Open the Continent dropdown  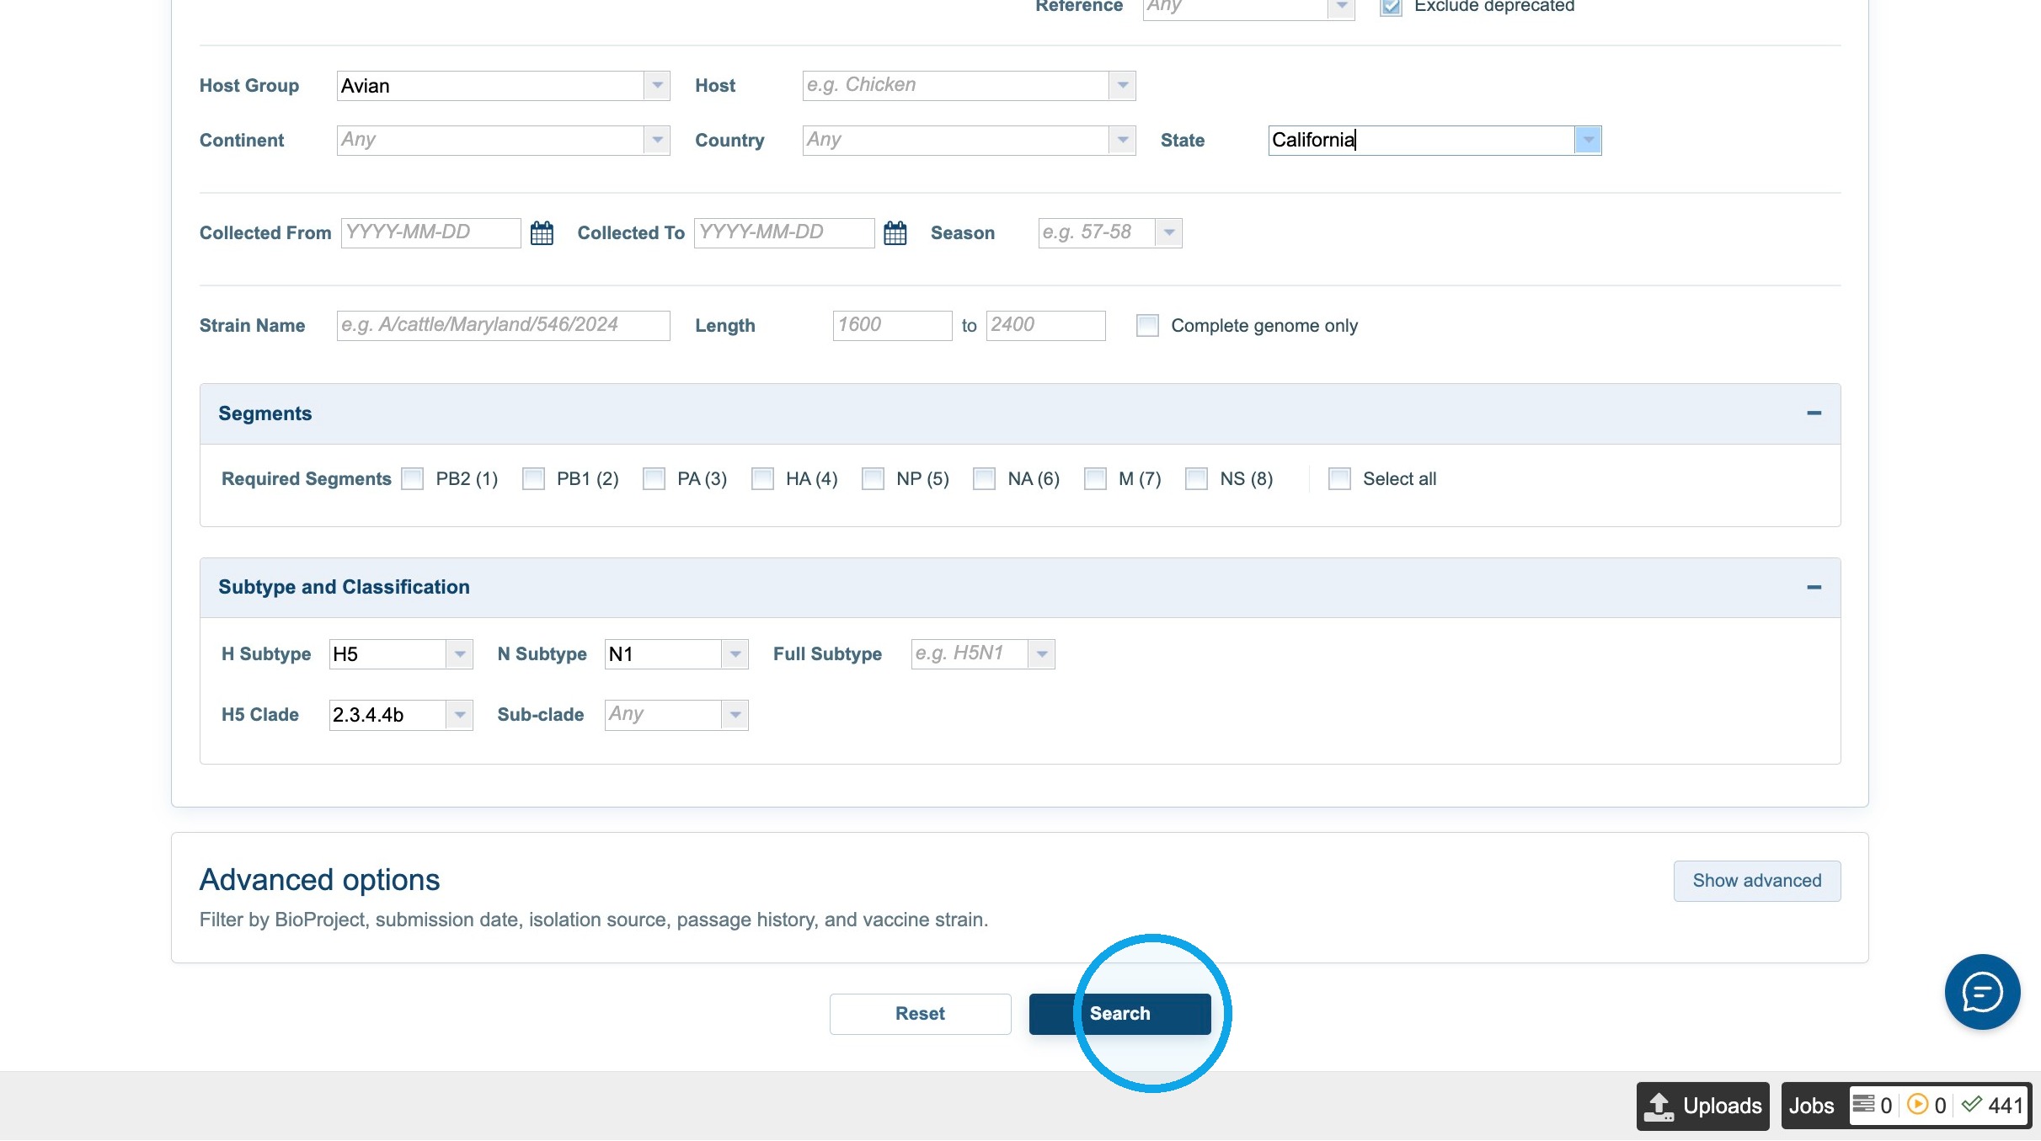[657, 141]
